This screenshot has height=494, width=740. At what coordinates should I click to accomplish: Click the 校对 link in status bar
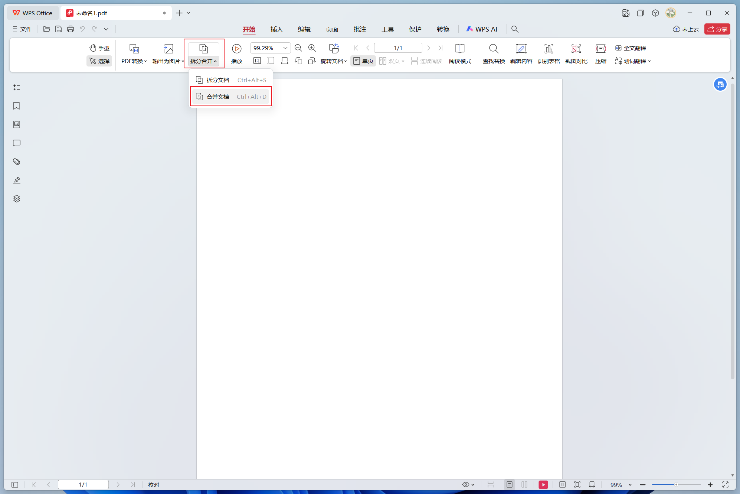pyautogui.click(x=153, y=485)
